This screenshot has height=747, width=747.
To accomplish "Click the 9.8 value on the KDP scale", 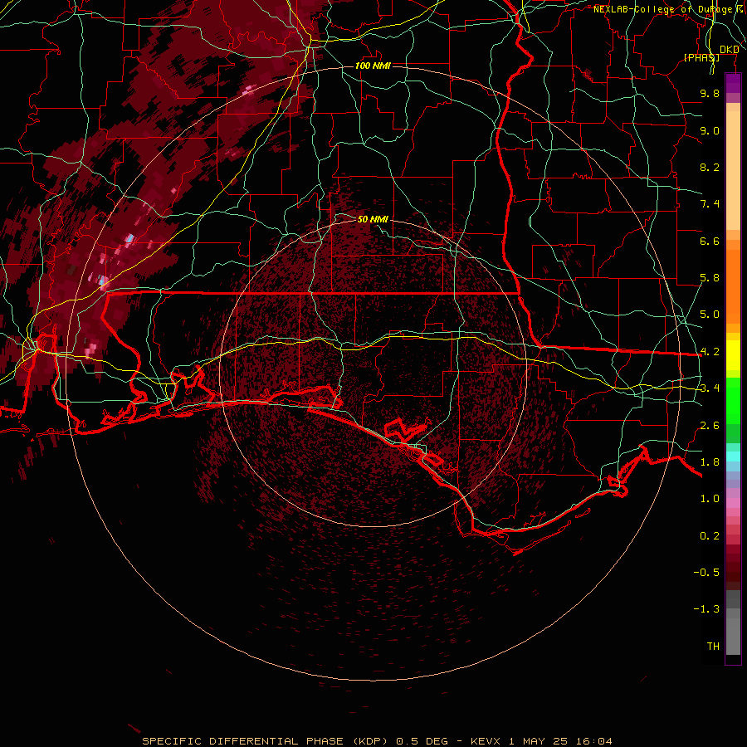I will (710, 93).
